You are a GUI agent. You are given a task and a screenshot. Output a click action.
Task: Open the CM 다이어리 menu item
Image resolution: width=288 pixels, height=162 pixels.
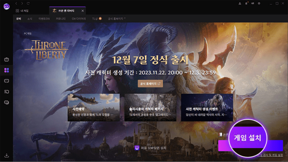click(79, 19)
